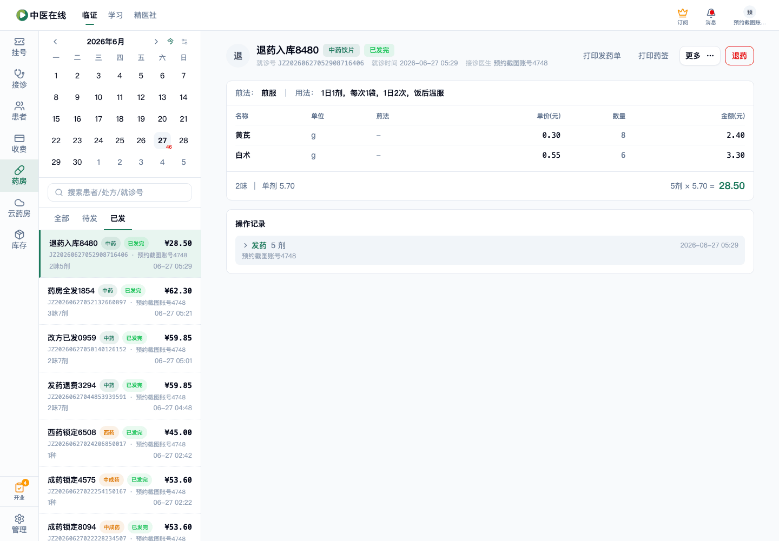The width and height of the screenshot is (779, 541).
Task: Open the 挂号 registration sidebar icon
Action: tap(19, 47)
